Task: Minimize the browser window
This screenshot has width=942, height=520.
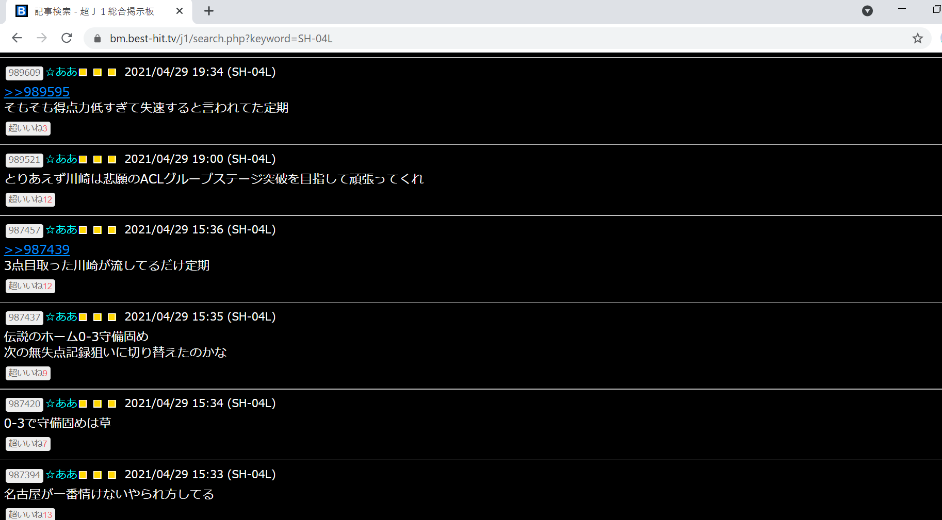Action: [902, 9]
